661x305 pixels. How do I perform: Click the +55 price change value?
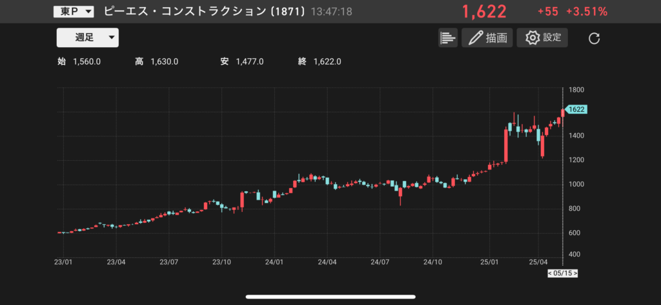tap(547, 12)
